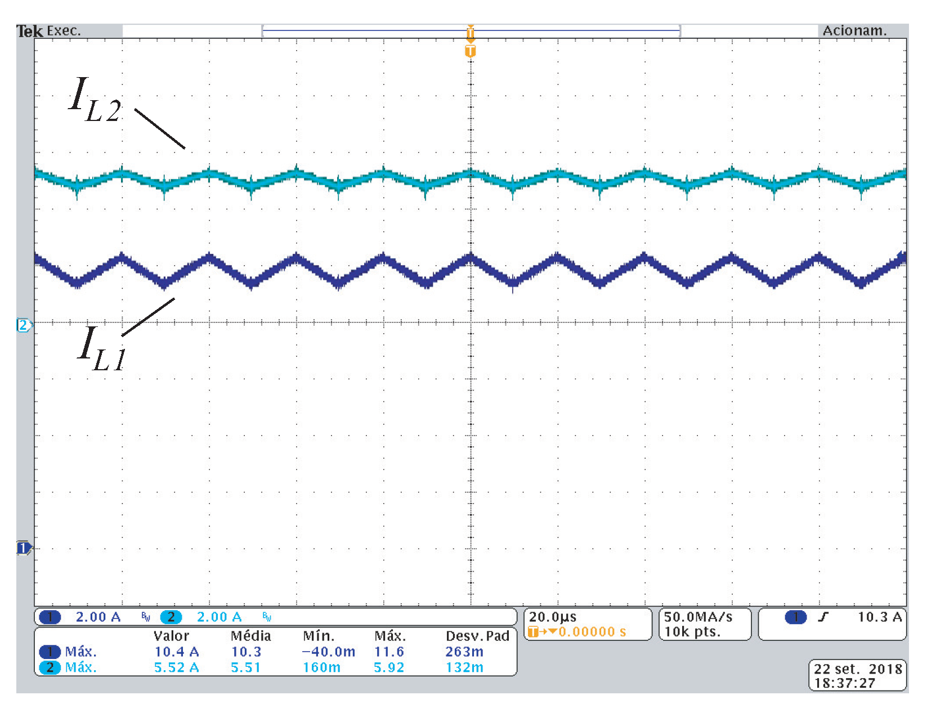The width and height of the screenshot is (927, 713).
Task: Select channel 2 ground reference marker
Action: click(24, 325)
